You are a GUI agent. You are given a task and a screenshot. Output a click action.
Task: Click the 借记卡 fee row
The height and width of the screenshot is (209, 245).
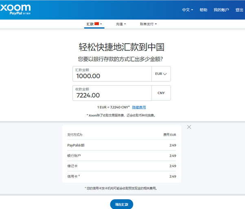(122, 166)
